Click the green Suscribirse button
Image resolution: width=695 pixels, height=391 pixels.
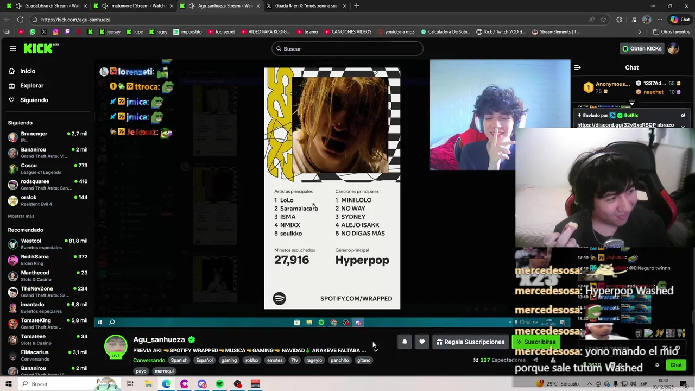(536, 342)
